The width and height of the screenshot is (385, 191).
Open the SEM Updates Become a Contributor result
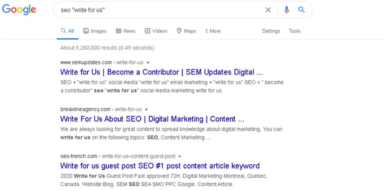click(162, 72)
